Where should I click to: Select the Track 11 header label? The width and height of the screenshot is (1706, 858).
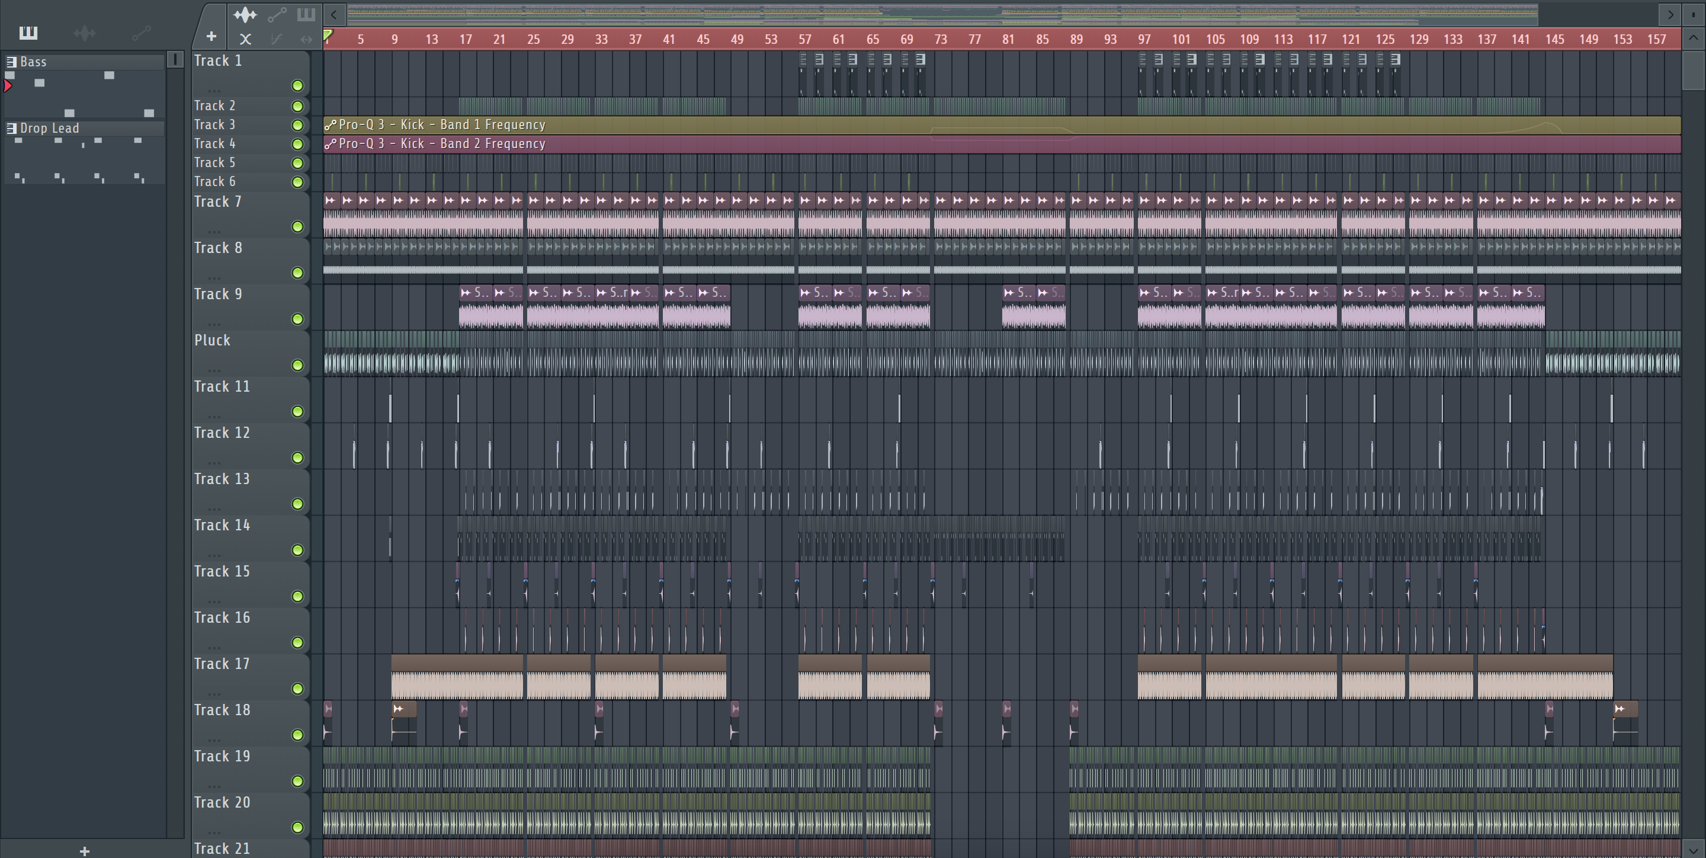click(222, 386)
